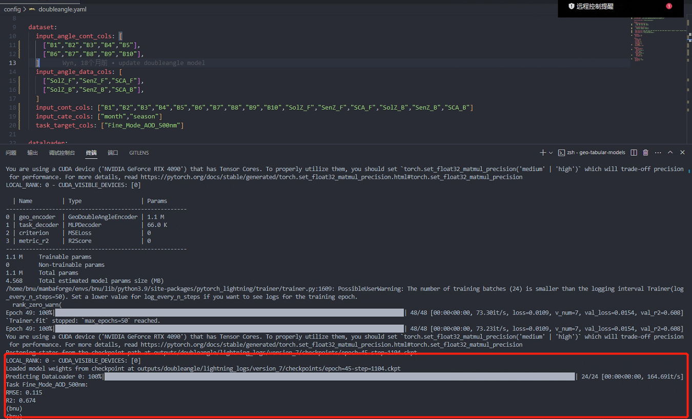Maximize the panel with the up chevron

coord(671,153)
